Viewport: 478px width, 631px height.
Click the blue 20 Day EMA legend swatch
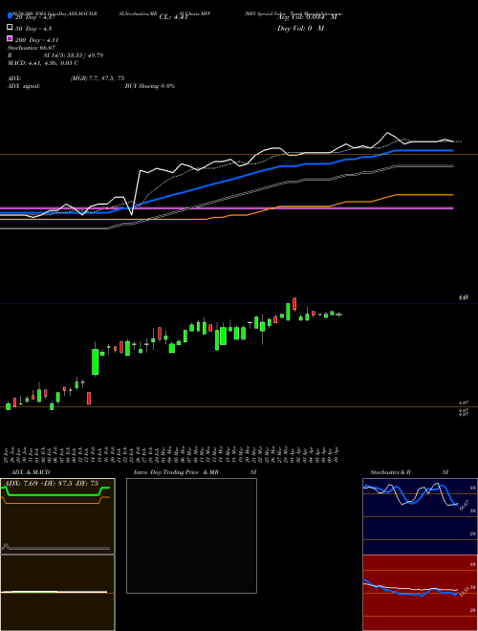coord(10,15)
